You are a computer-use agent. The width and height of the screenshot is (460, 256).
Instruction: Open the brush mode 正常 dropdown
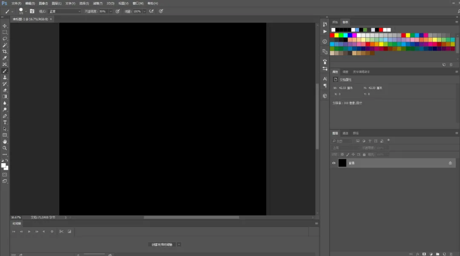click(x=65, y=11)
